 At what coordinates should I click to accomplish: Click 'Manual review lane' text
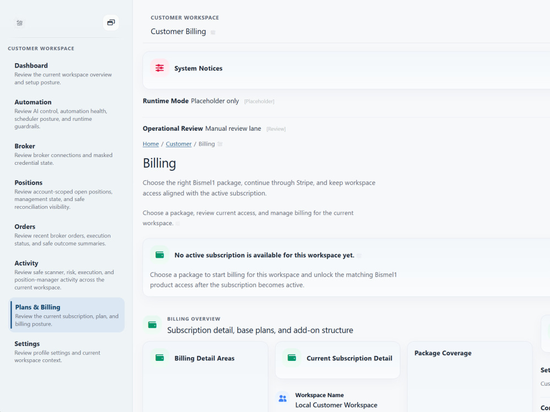pyautogui.click(x=233, y=129)
